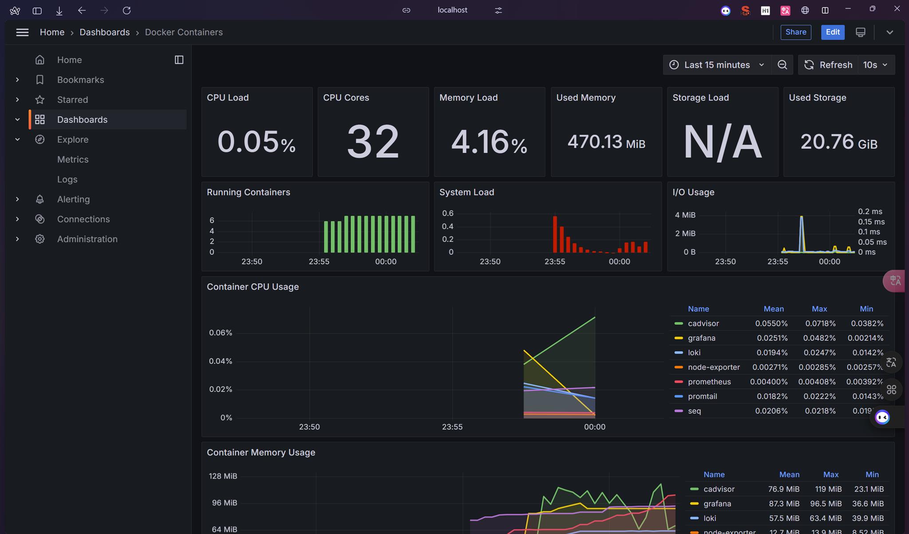This screenshot has width=909, height=534.
Task: Toggle loki series in CPU legend
Action: [694, 353]
